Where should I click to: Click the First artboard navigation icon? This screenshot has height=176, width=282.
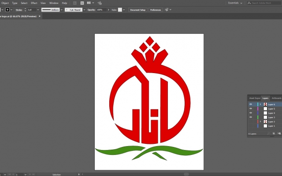coord(10,174)
